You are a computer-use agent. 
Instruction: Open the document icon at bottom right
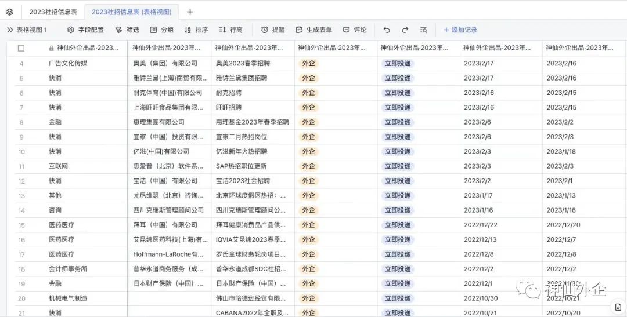[618, 307]
